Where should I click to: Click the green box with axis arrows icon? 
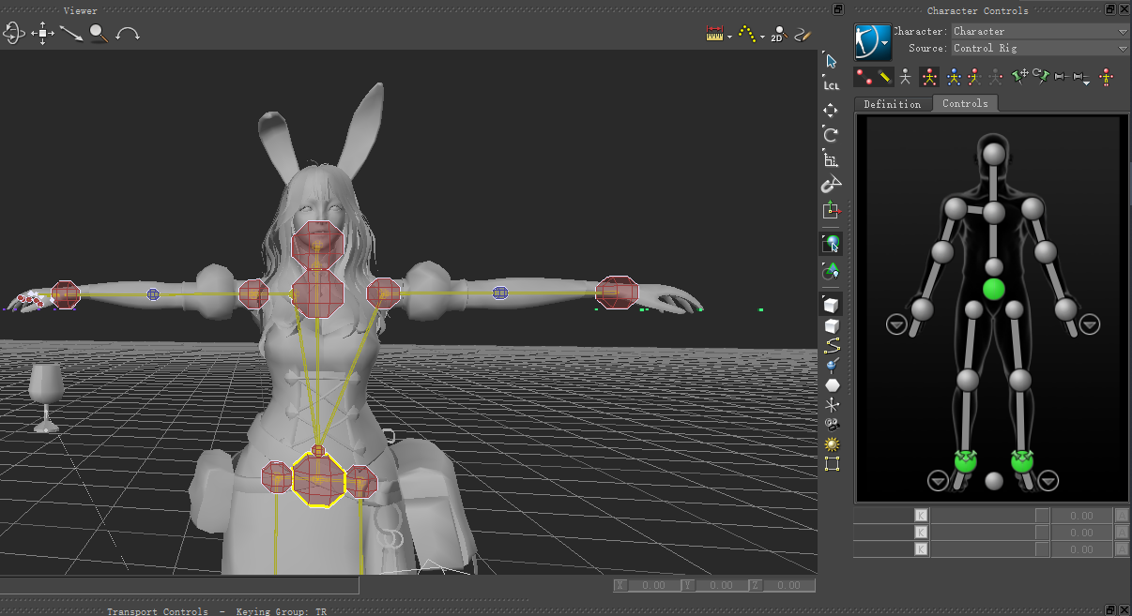point(831,210)
